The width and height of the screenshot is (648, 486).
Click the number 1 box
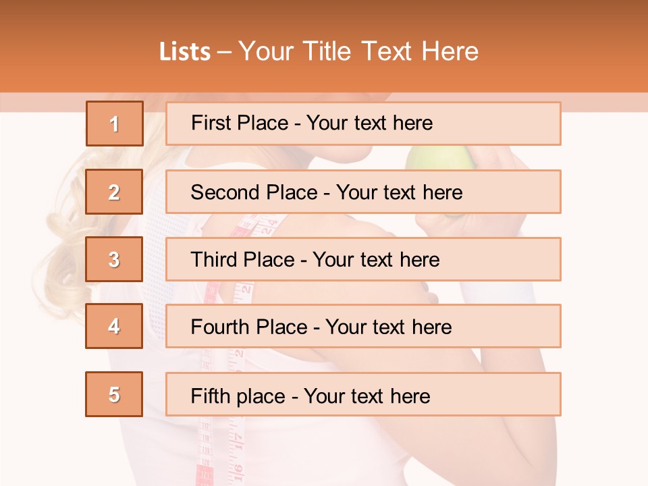(114, 124)
